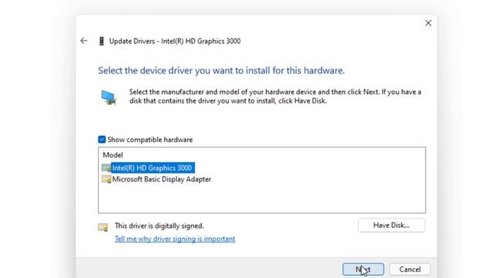Click the icon next to Intel(R) HD Graphics 3000 row
Image resolution: width=495 pixels, height=278 pixels.
(106, 168)
